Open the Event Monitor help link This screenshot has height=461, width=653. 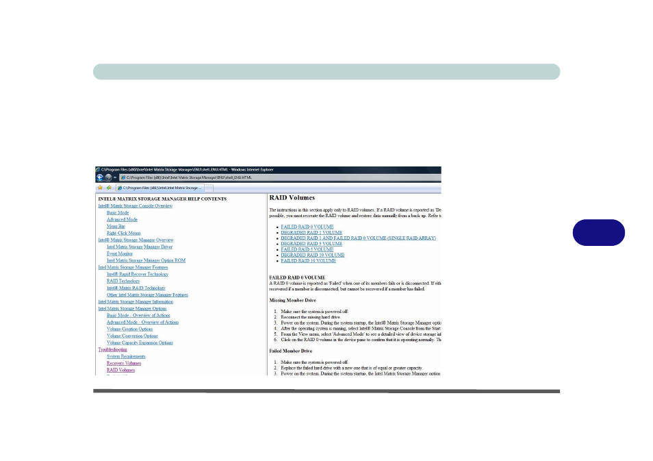pyautogui.click(x=120, y=254)
